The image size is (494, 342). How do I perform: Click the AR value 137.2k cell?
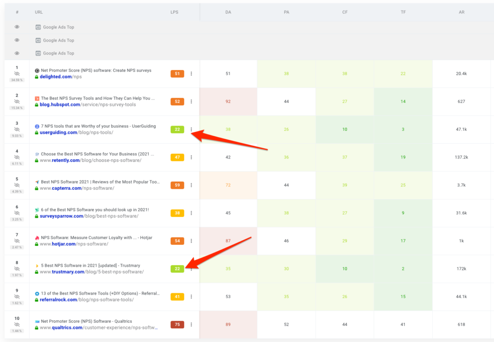point(461,157)
